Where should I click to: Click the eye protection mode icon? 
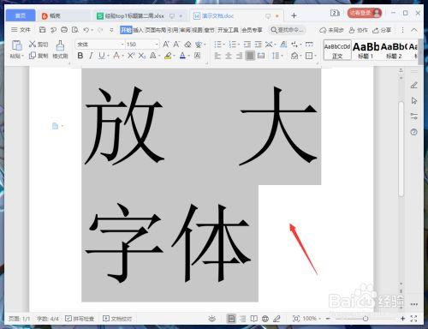click(x=211, y=319)
